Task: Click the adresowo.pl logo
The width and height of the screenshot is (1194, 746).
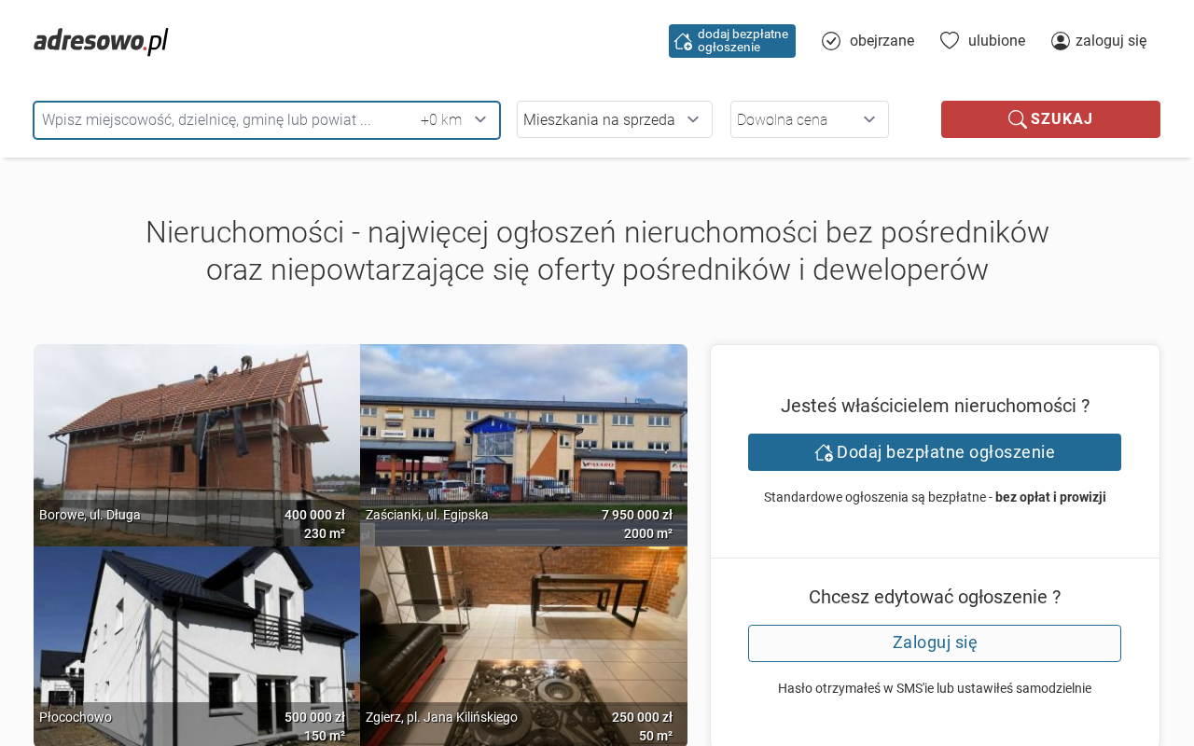Action: point(101,41)
